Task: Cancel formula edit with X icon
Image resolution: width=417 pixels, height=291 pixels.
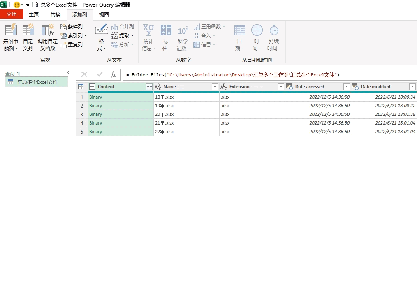Action: coord(84,74)
